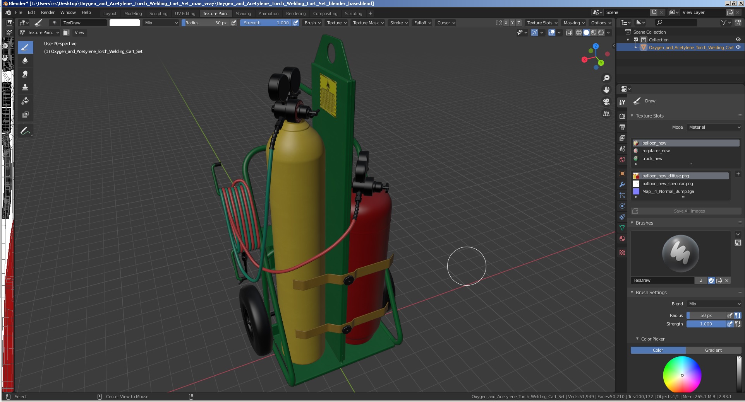Open View Layer properties tab
The image size is (745, 402).
622,138
